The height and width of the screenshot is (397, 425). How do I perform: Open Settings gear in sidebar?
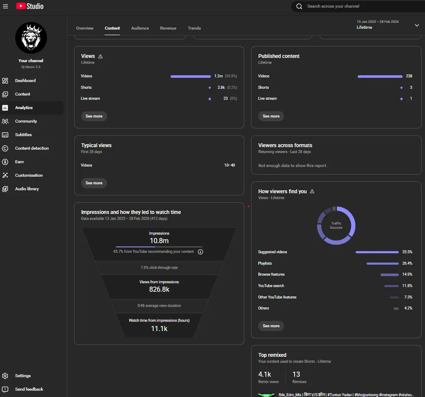pyautogui.click(x=5, y=376)
